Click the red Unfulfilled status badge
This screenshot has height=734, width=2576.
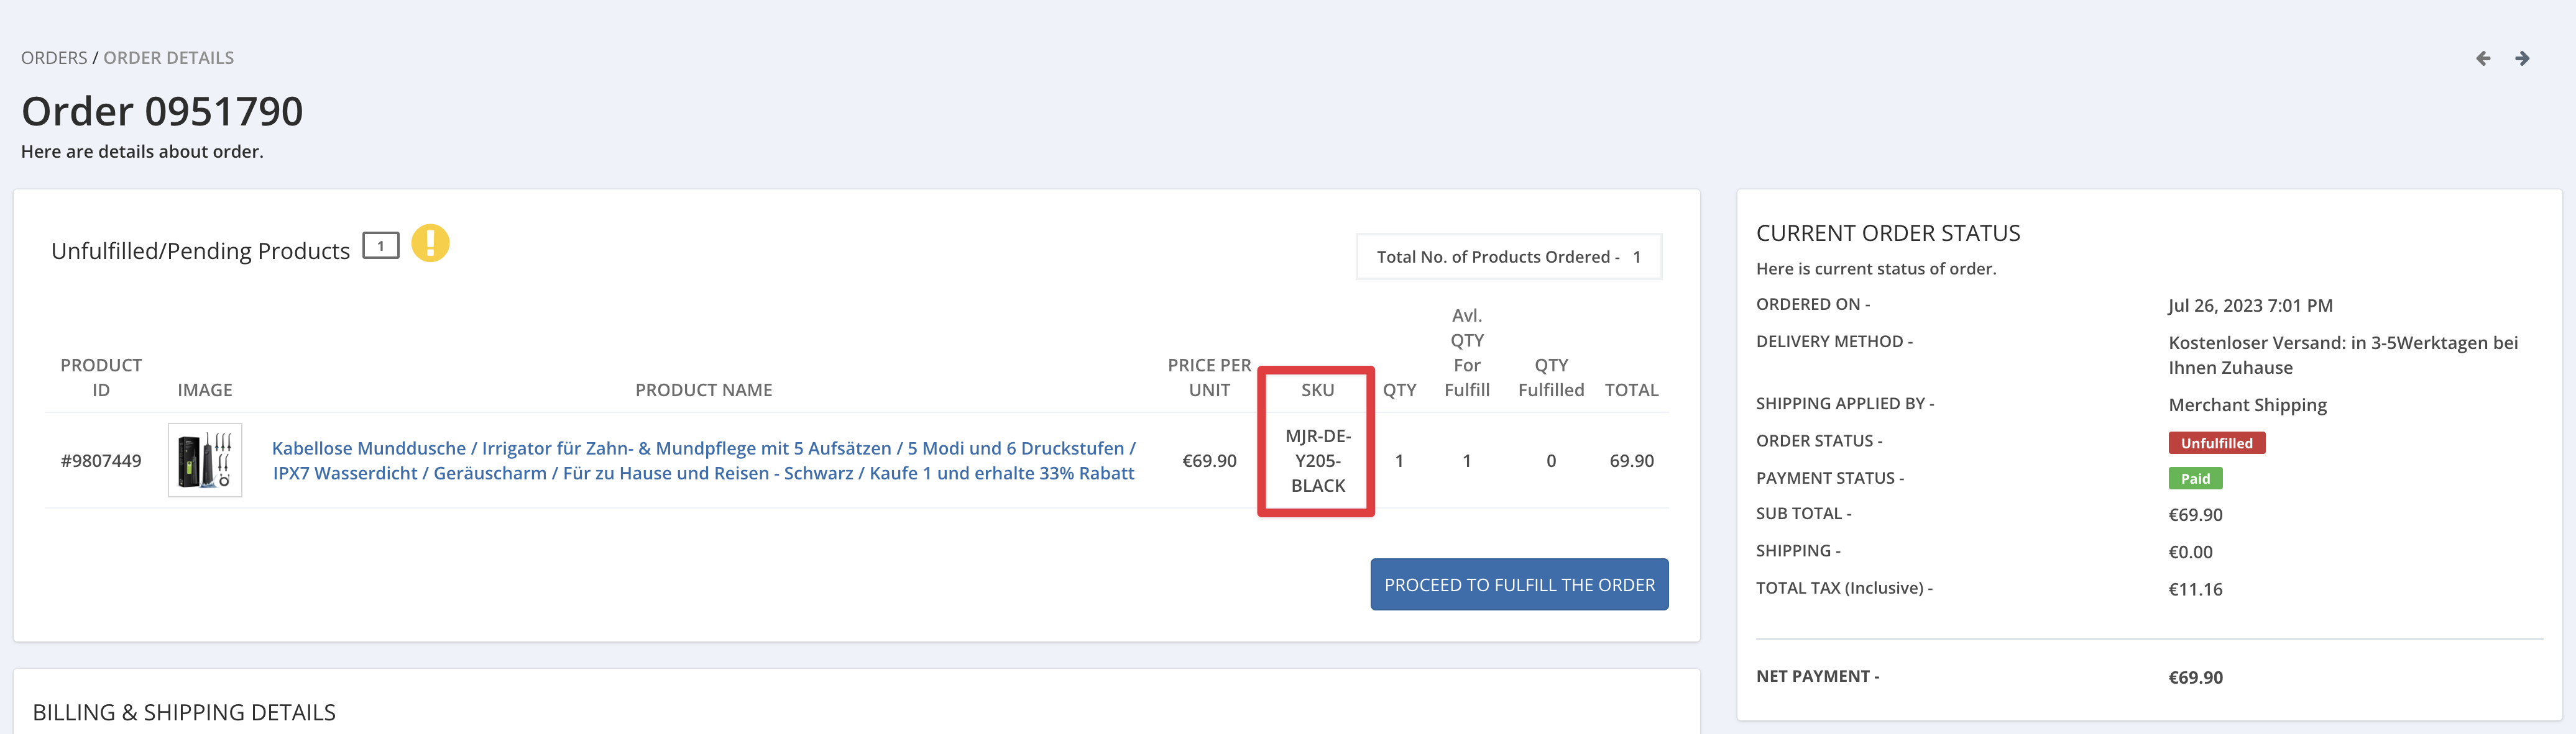pyautogui.click(x=2216, y=442)
